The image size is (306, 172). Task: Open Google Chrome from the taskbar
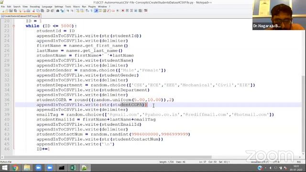click(x=15, y=168)
